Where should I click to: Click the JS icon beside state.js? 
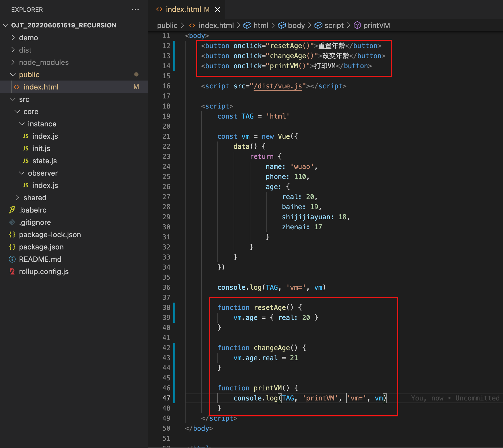pyautogui.click(x=26, y=161)
